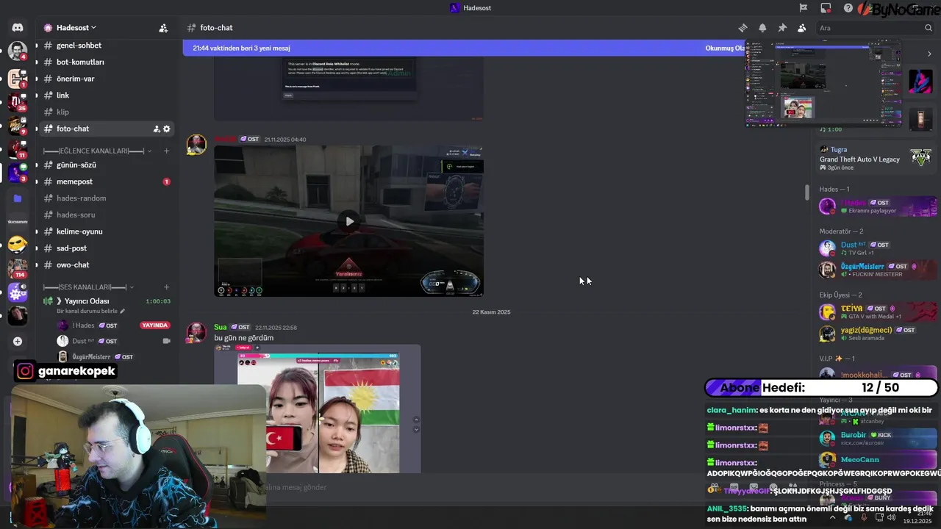Viewport: 941px width, 529px height.
Task: Click Sua username in message header
Action: (x=221, y=327)
